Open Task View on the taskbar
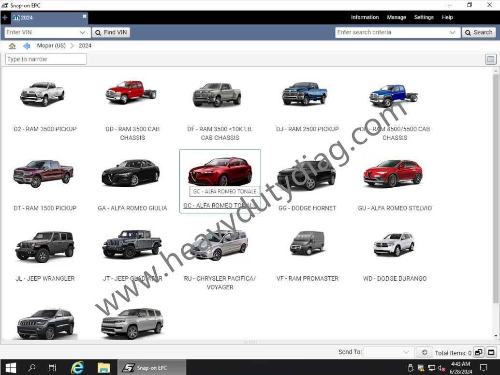This screenshot has height=375, width=500. (x=52, y=368)
